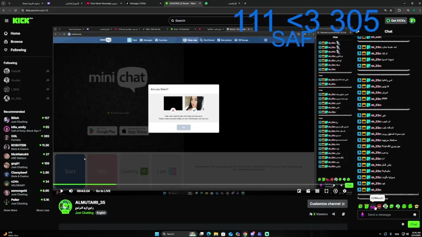Open File Explorer from taskbar

pos(216,234)
